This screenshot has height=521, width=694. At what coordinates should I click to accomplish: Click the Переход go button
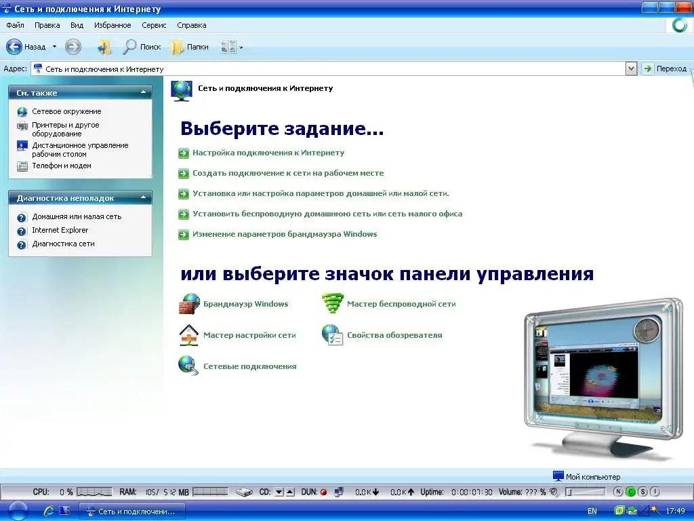pos(666,69)
